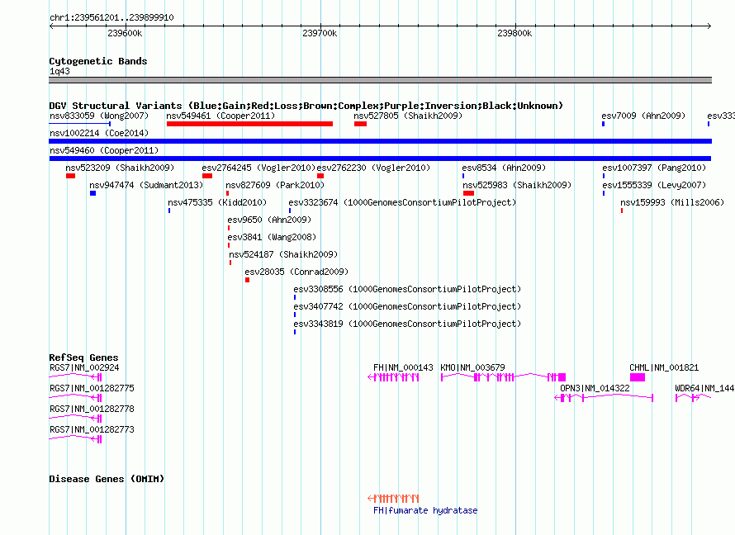The image size is (735, 535).
Task: Click the red esv28035 loss block
Action: pyautogui.click(x=248, y=280)
